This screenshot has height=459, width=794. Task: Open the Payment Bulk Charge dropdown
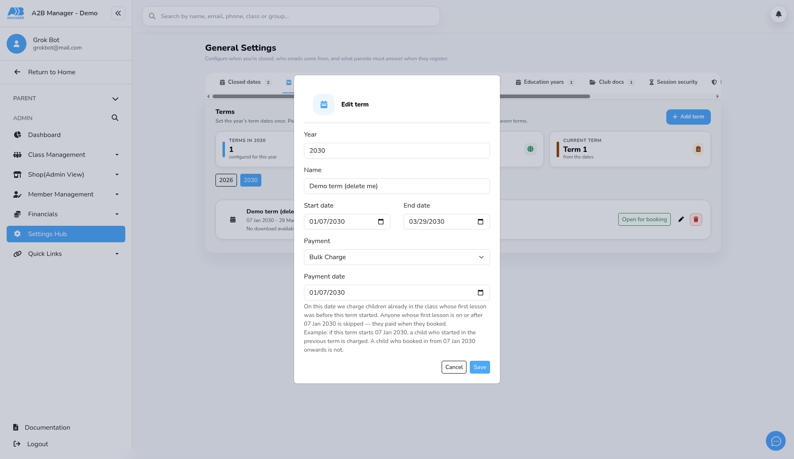point(397,257)
